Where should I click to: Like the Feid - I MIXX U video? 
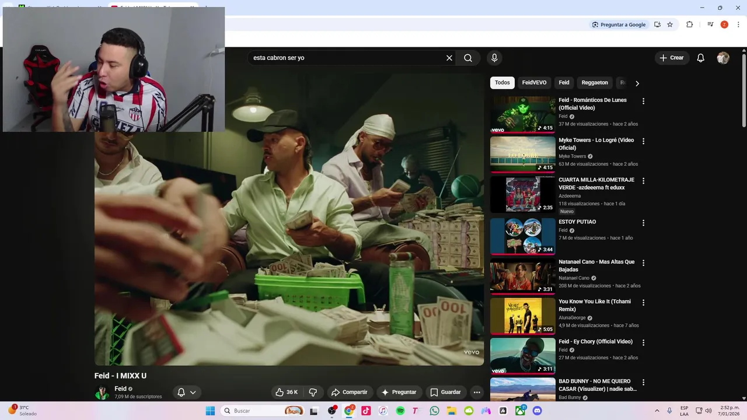click(287, 393)
